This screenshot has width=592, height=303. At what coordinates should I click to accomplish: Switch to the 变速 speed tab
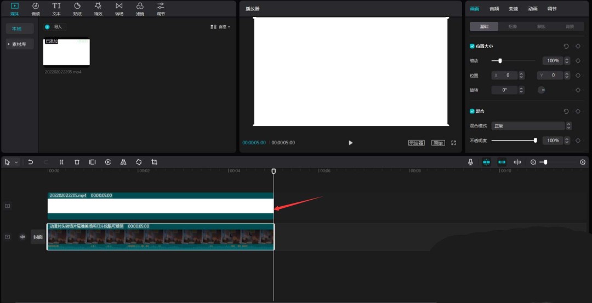click(x=513, y=9)
